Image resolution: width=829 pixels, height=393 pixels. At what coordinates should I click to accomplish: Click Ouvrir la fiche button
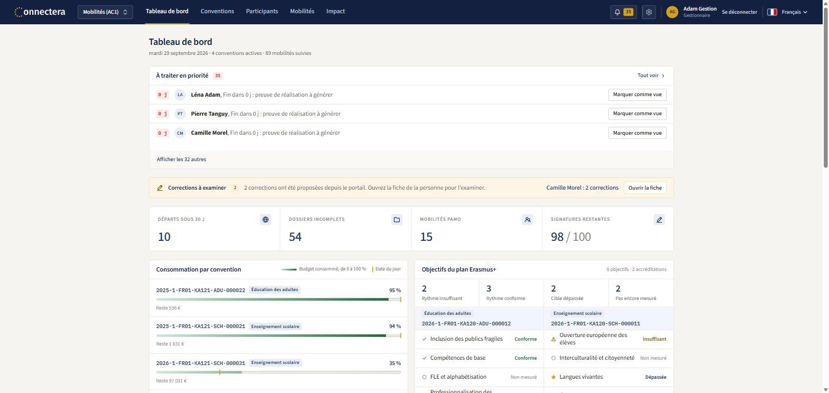tap(645, 188)
